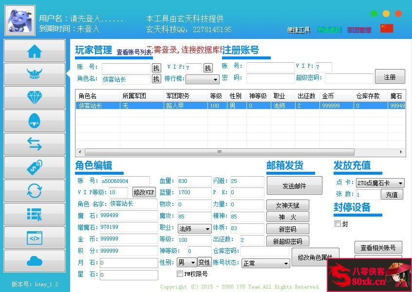Screen dimensions: 412x292
Task: Toggle the PM权限号 checkbox
Action: (x=180, y=274)
